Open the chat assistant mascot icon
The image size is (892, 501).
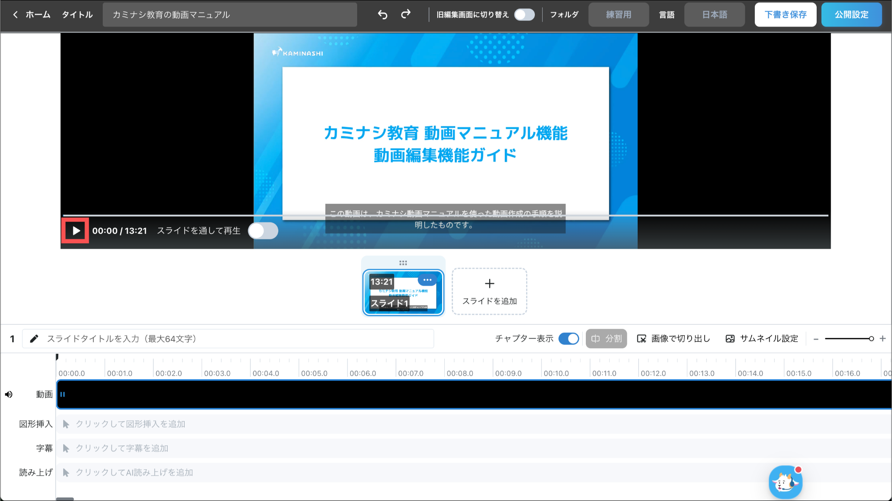click(785, 482)
